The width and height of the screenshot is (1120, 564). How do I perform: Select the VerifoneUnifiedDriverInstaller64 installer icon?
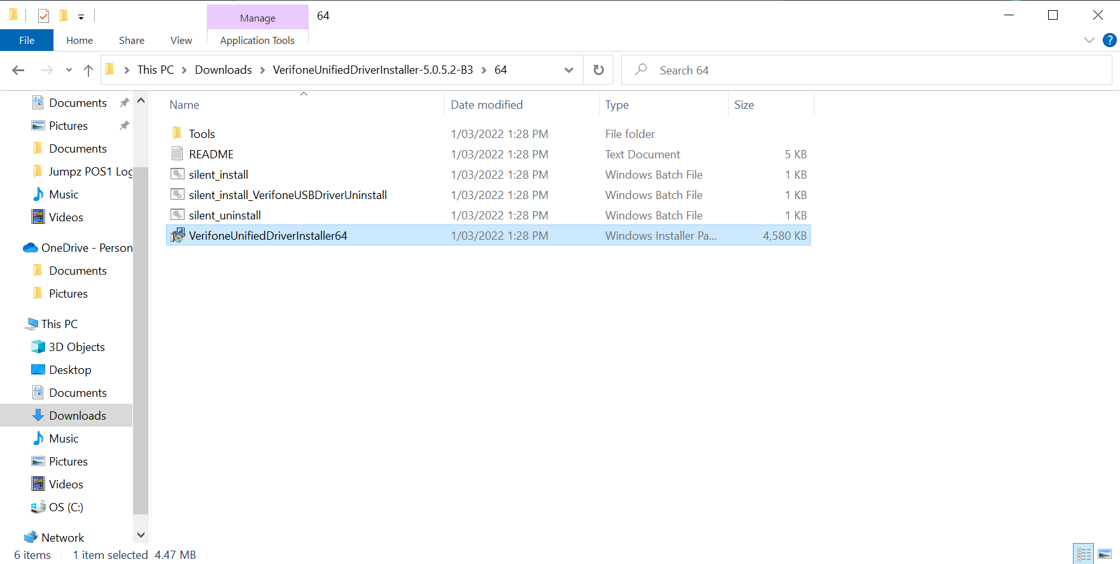(x=178, y=235)
